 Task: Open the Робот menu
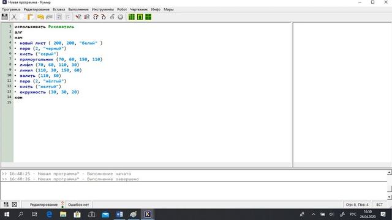click(x=122, y=9)
